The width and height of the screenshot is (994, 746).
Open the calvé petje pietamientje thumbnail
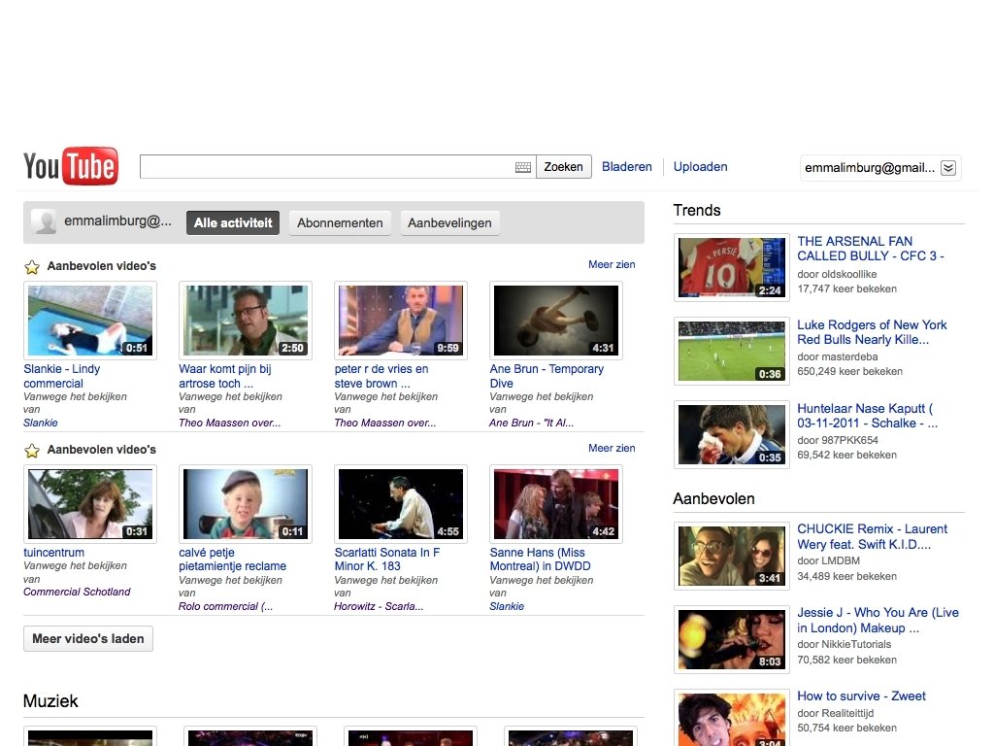pyautogui.click(x=246, y=504)
